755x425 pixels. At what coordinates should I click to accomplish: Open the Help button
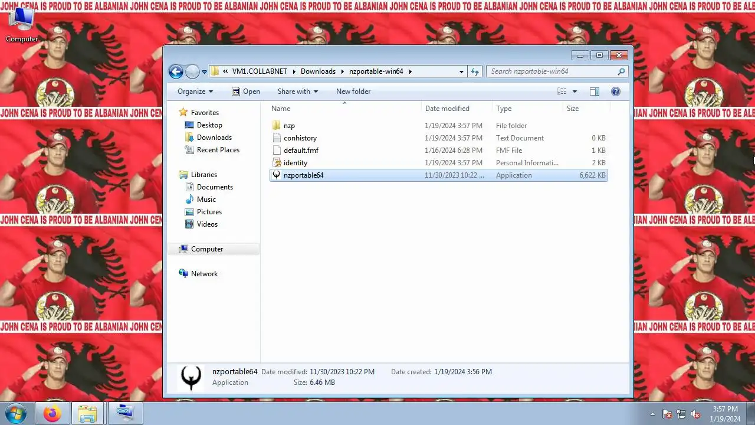[x=616, y=91]
